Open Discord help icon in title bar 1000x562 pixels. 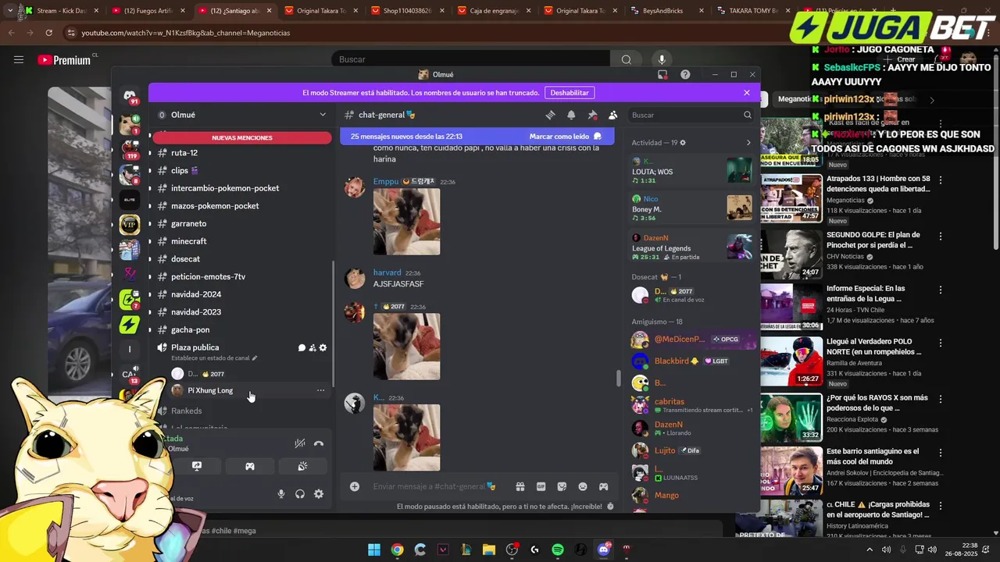click(x=685, y=75)
